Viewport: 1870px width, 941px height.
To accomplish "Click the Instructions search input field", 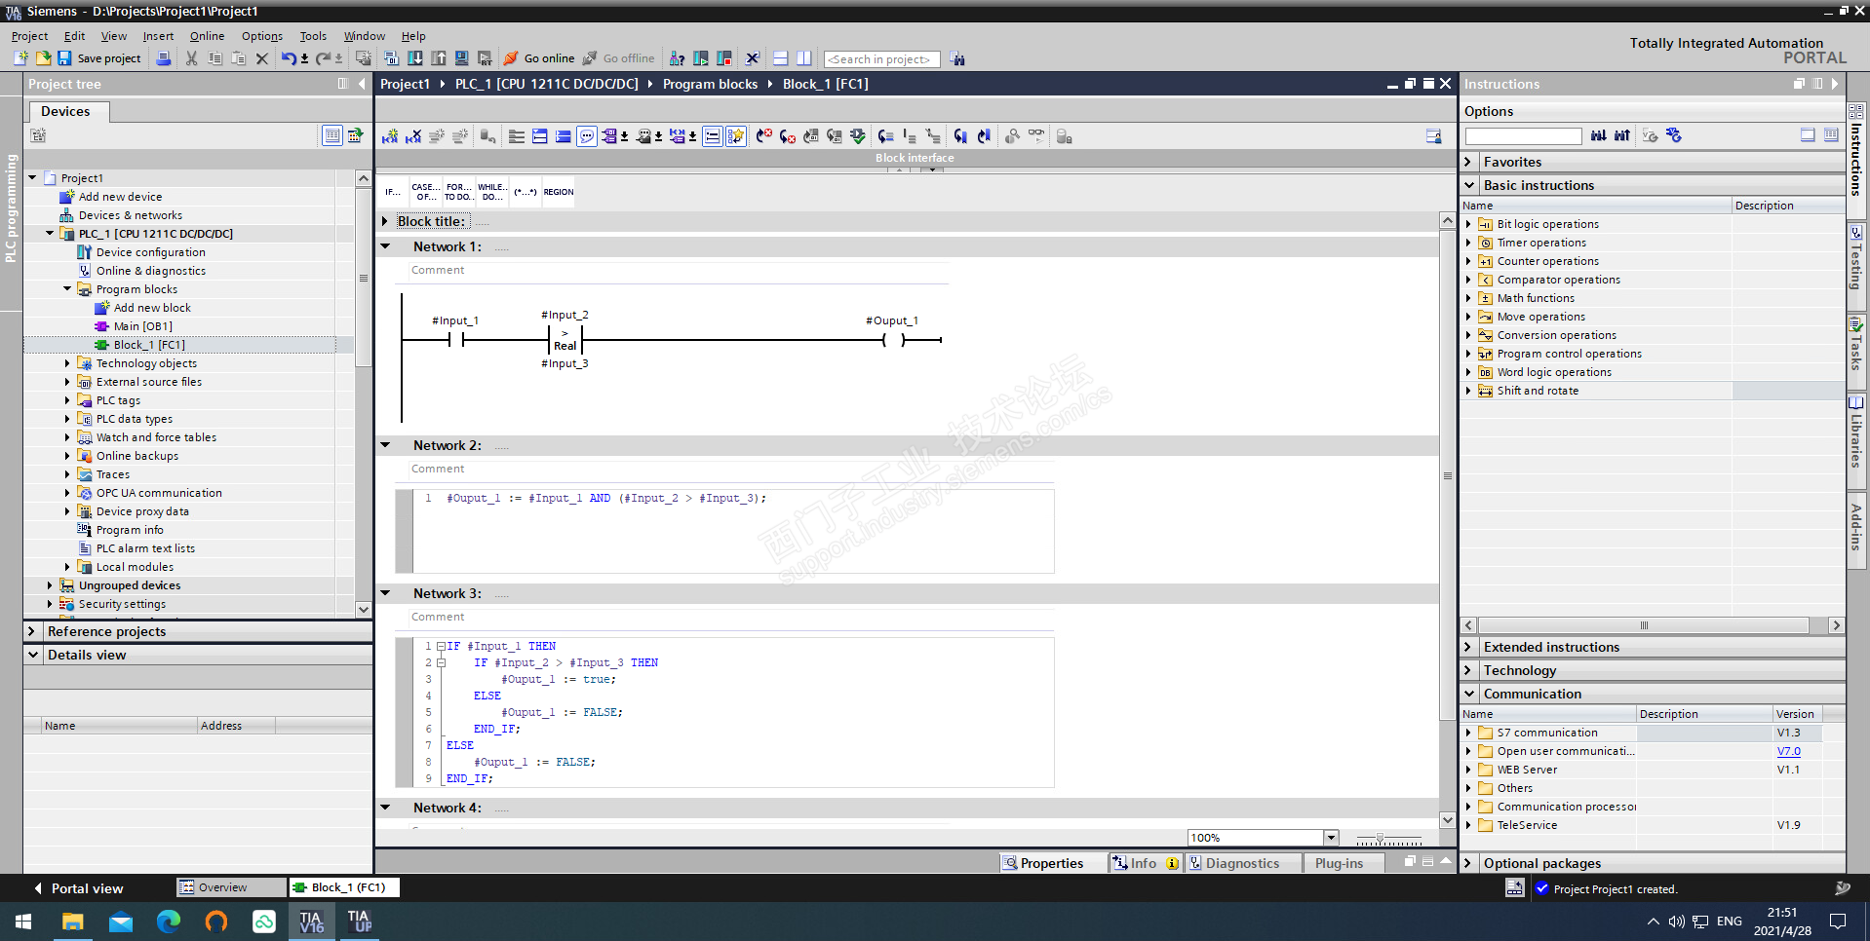I will pos(1523,136).
